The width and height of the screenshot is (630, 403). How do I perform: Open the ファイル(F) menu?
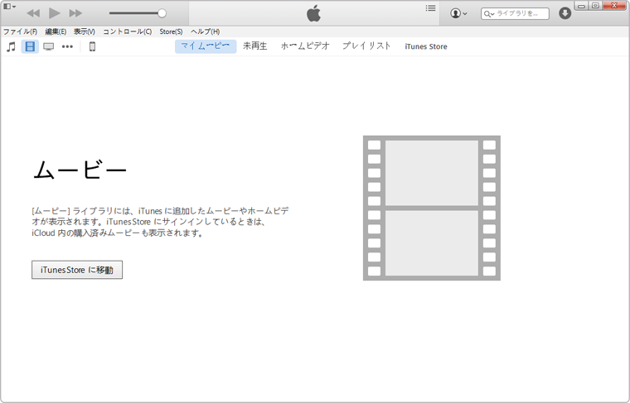pos(21,31)
